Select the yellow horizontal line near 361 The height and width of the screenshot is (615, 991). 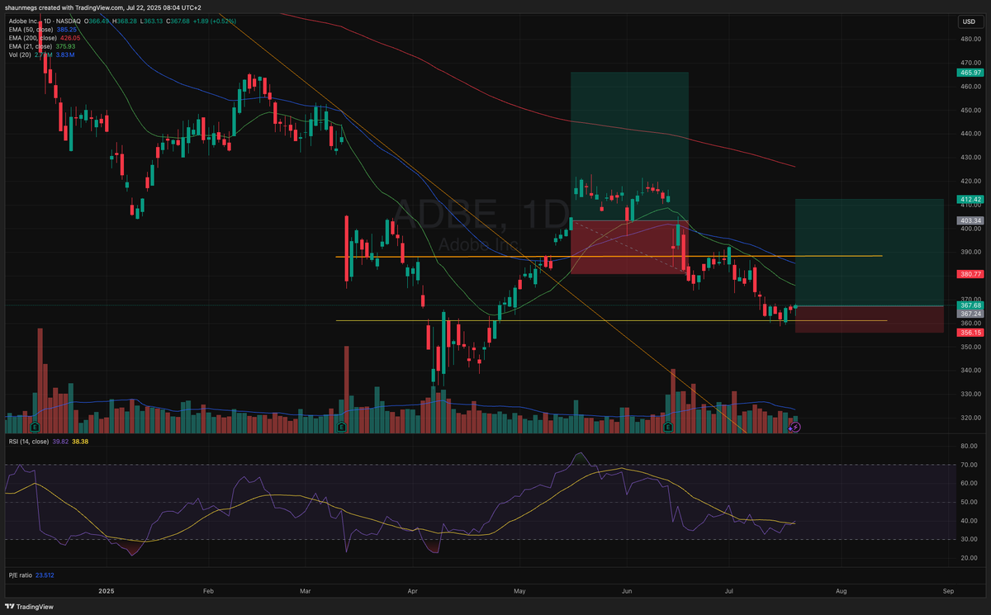click(611, 320)
